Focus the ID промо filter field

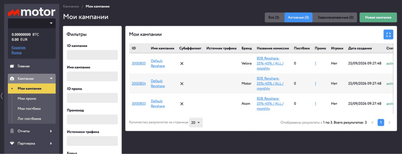[x=92, y=98]
